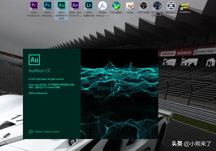Screen dimensions: 216x151
Task: Click the 'Audition CC' title on splash
Action: pos(40,71)
